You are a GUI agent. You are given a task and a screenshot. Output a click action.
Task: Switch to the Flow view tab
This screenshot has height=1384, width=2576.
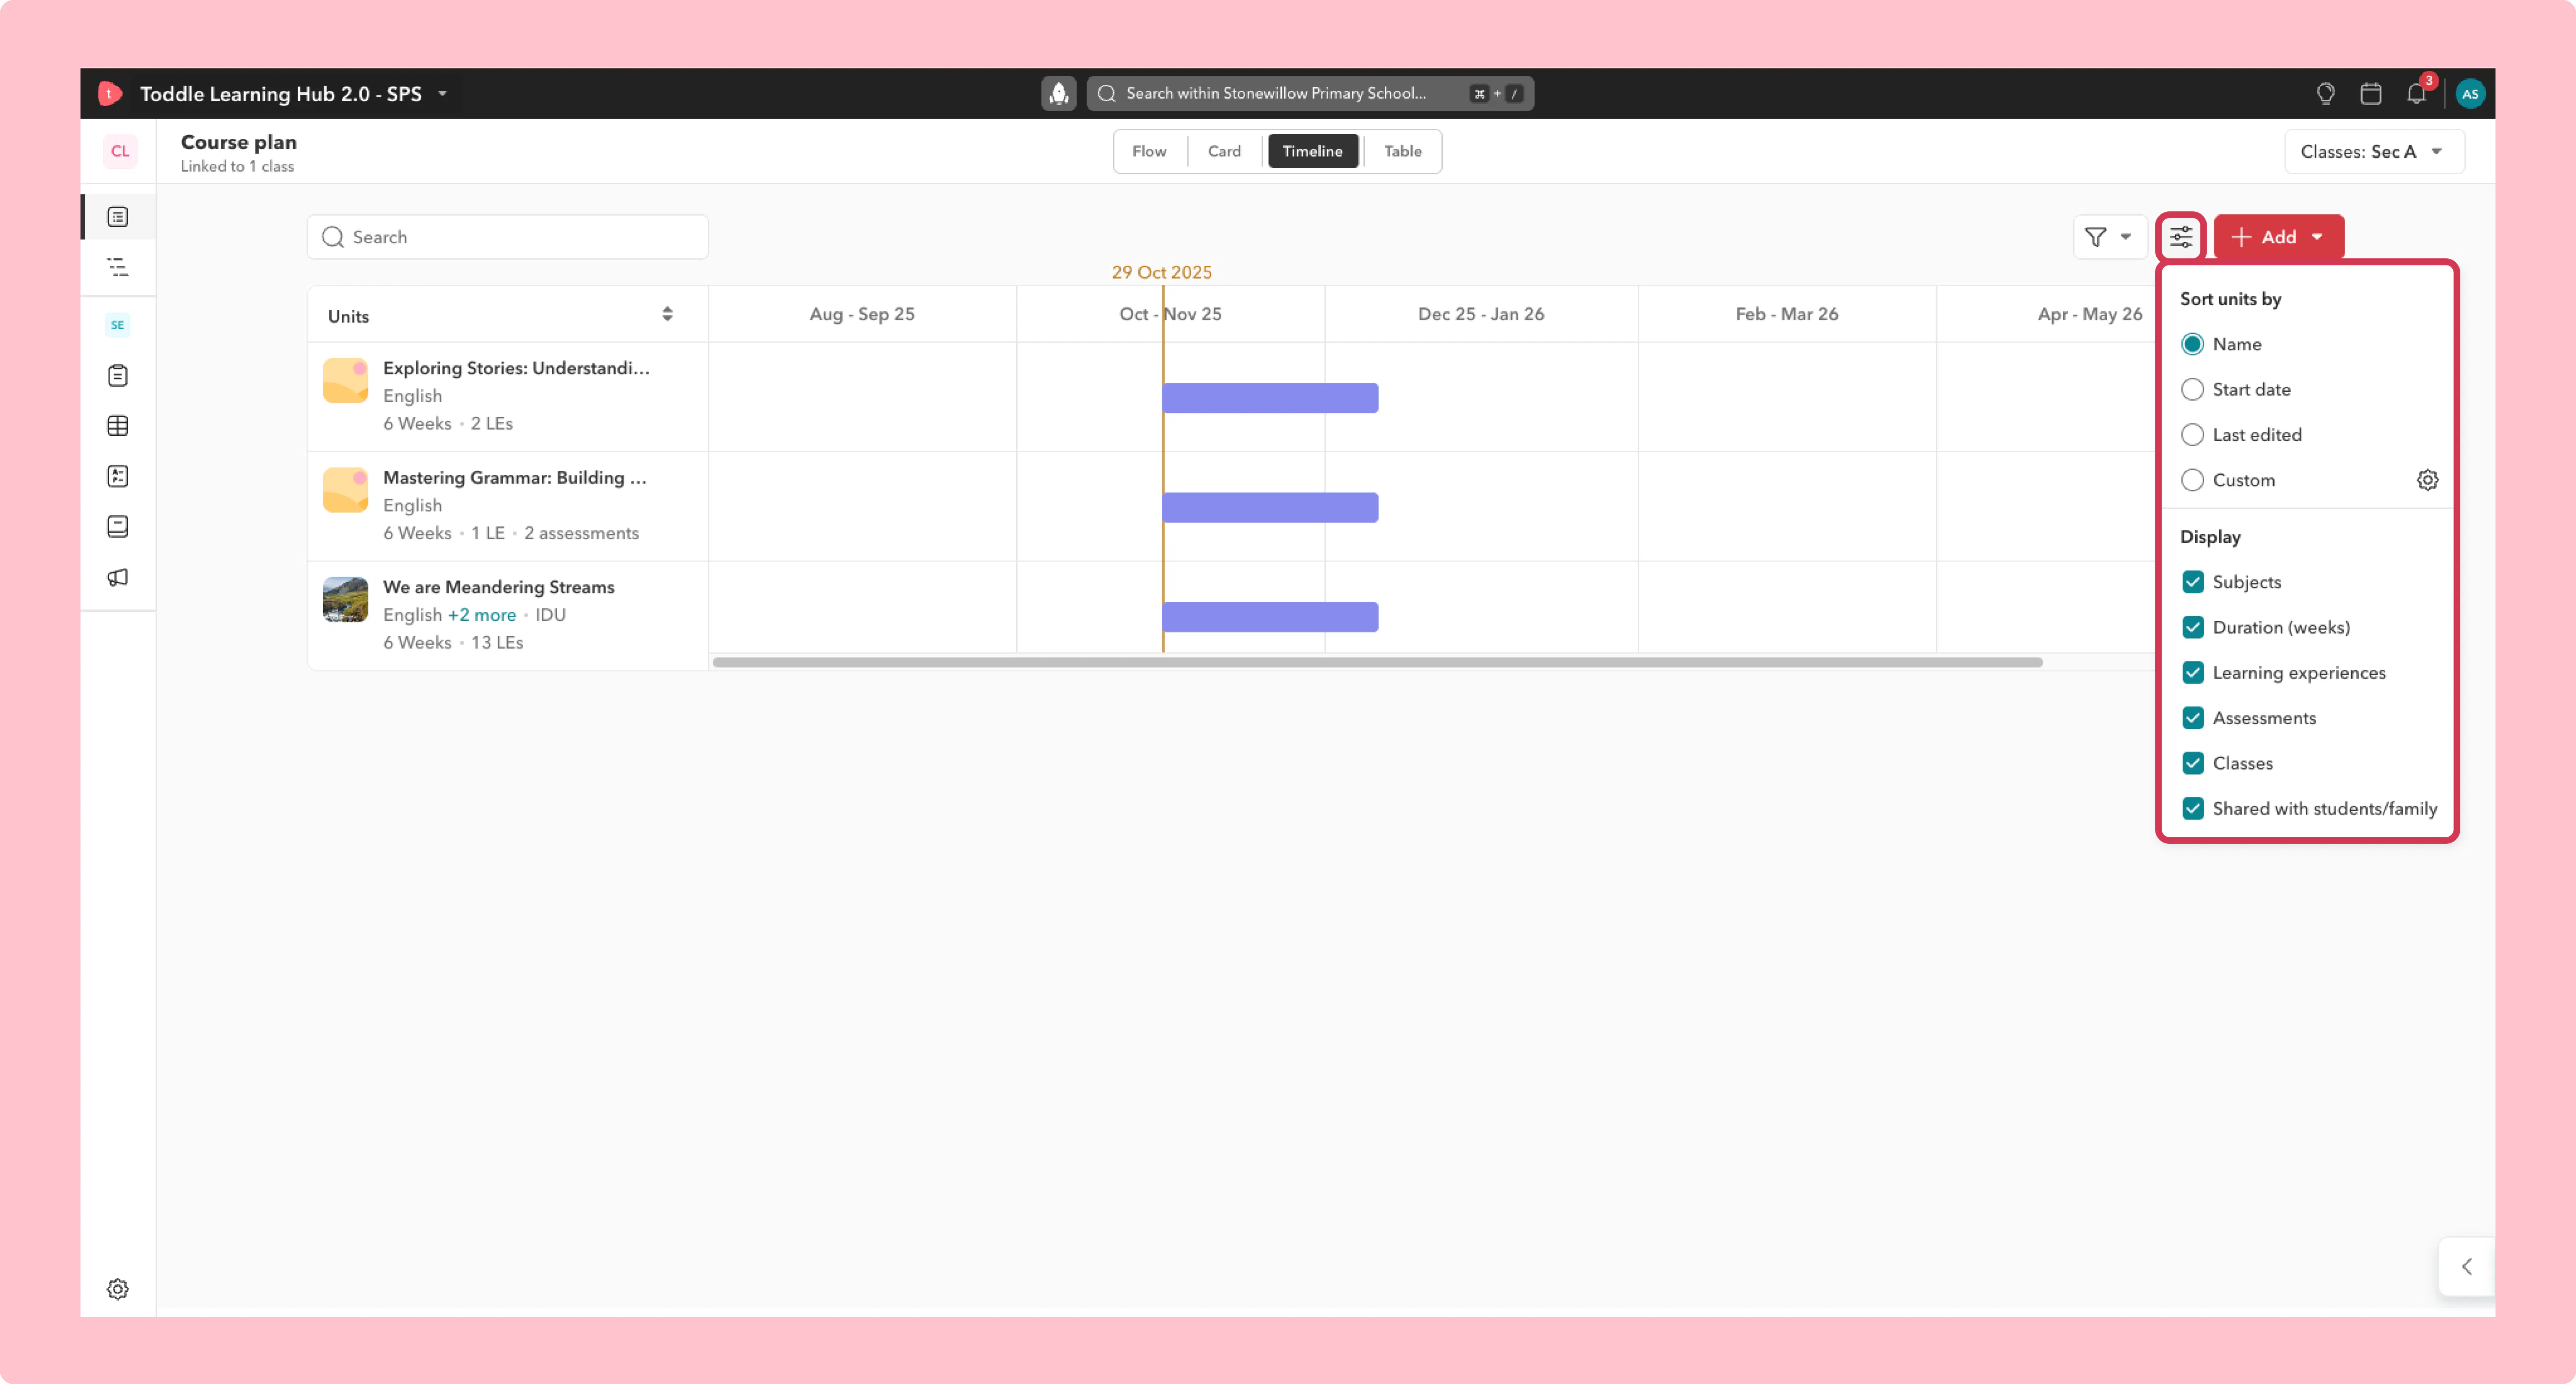[1149, 151]
